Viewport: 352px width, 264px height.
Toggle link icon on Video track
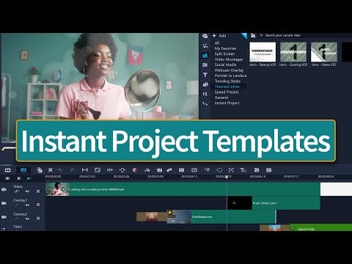(17, 191)
